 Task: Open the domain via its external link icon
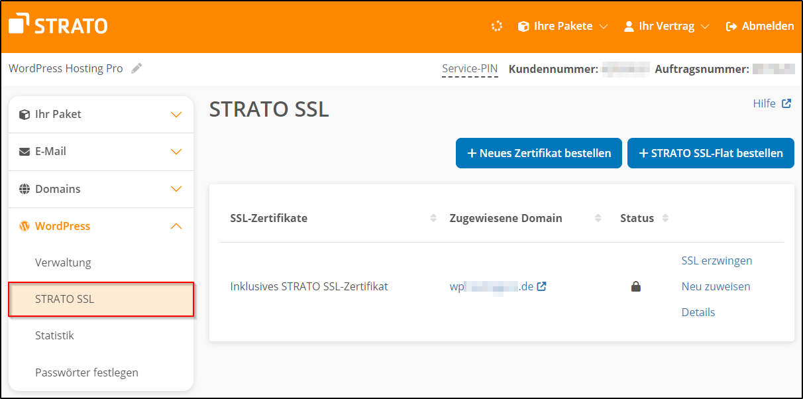[x=541, y=286]
